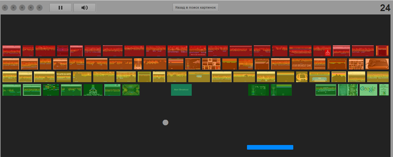Click the green Google logo brick

click(x=368, y=90)
